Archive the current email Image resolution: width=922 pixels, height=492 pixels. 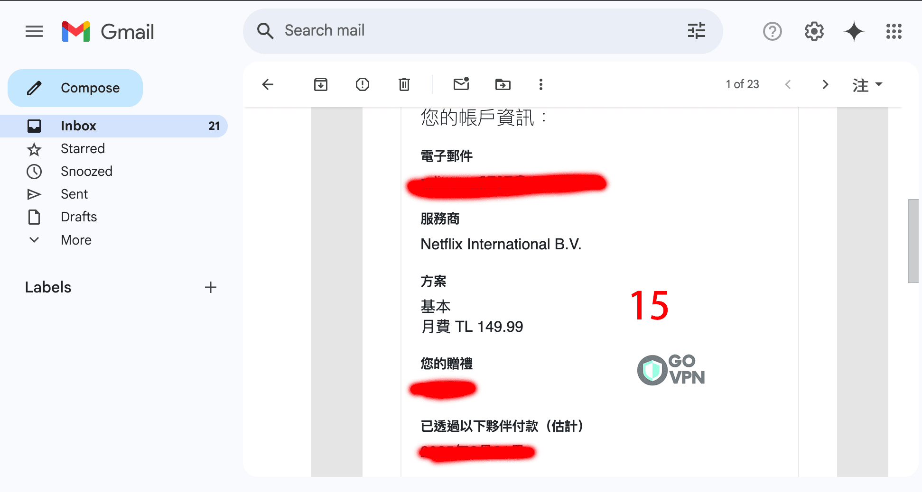pos(320,84)
